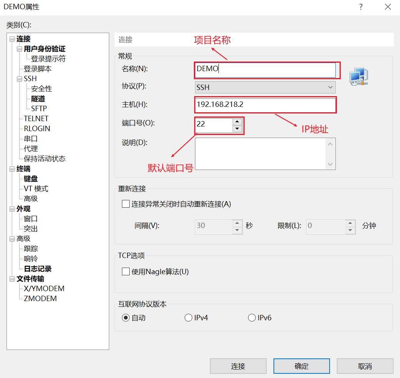The image size is (400, 378).
Task: Check the 使用Nagle算法 option
Action: (x=125, y=271)
